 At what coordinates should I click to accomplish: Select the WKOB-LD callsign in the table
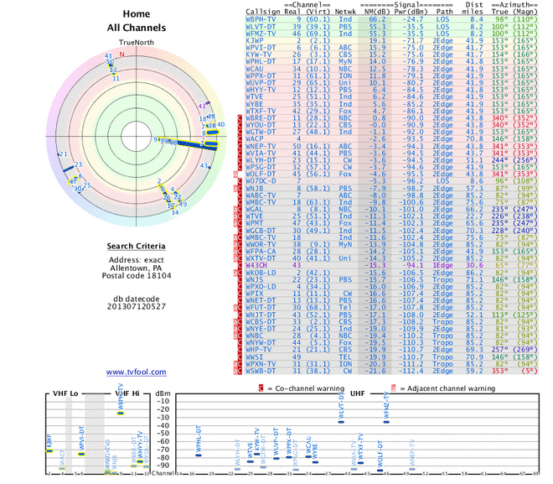(261, 273)
